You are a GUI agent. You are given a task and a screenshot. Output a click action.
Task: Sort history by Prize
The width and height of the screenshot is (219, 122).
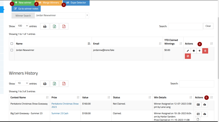click(x=65, y=97)
